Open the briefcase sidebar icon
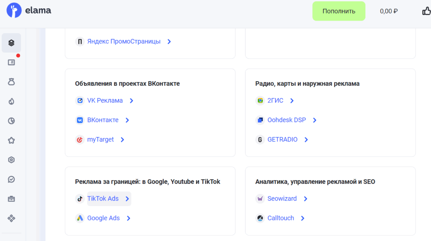This screenshot has width=431, height=241. (11, 199)
